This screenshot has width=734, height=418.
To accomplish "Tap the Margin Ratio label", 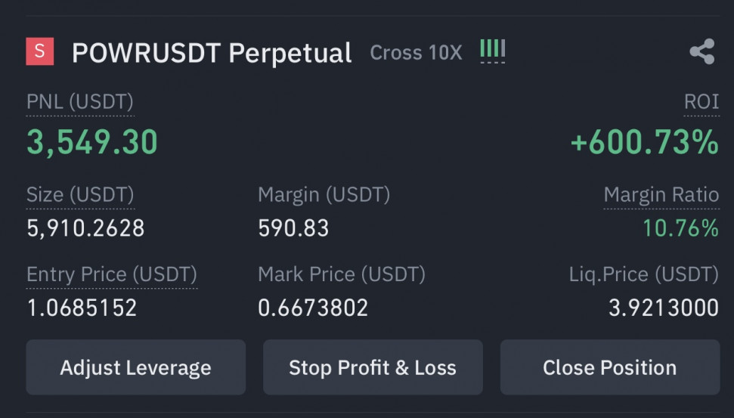I will tap(661, 195).
